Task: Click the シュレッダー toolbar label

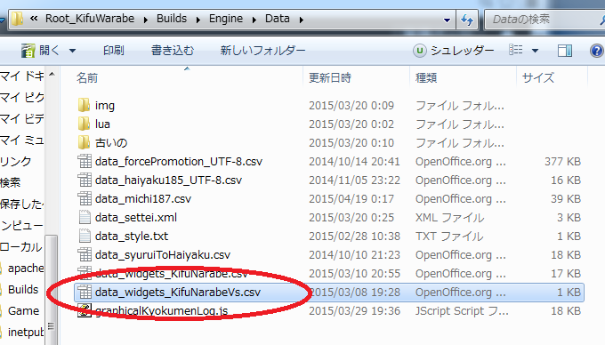Action: point(463,51)
